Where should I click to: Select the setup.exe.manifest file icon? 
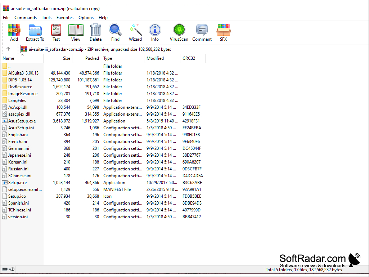(x=4, y=189)
